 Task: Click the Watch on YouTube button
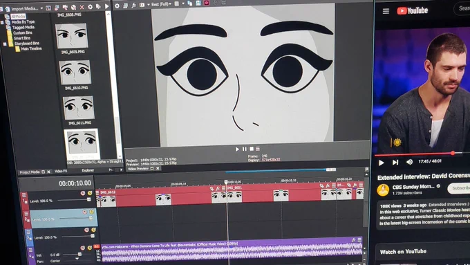[403, 252]
